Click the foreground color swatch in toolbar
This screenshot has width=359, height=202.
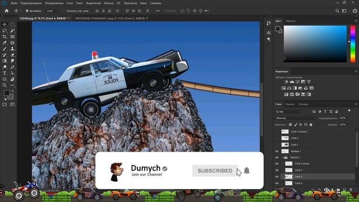pyautogui.click(x=7, y=93)
